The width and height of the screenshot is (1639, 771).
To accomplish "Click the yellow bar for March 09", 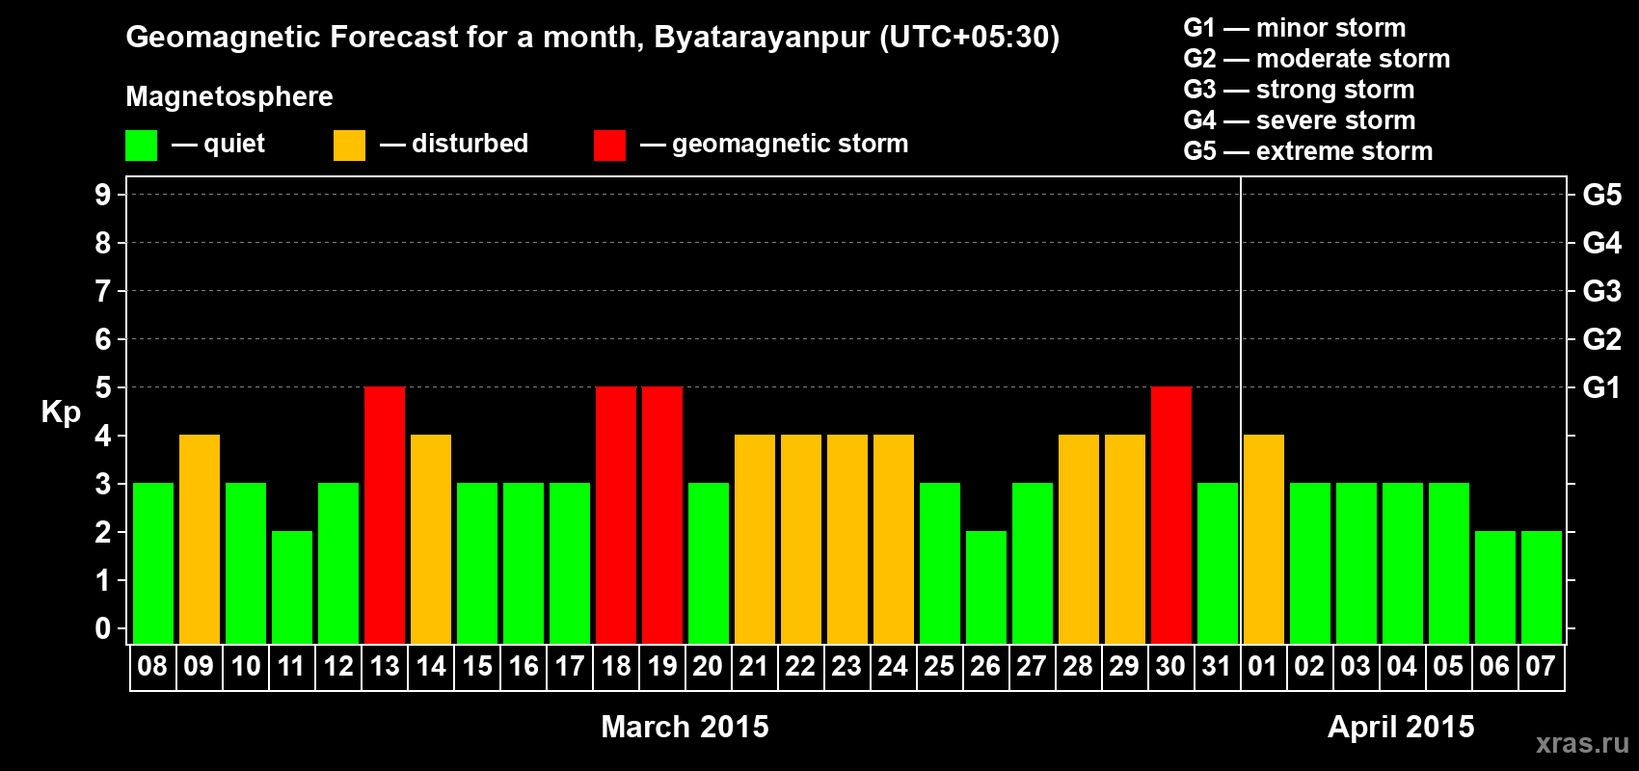I will coord(200,539).
